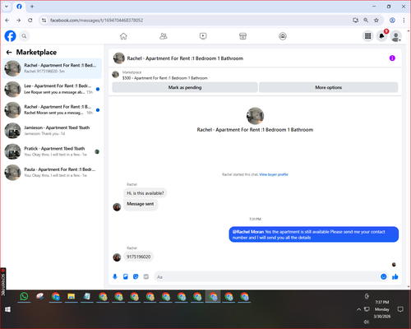The height and width of the screenshot is (329, 411).
Task: Select the Facebook browser tab
Action: (19, 7)
